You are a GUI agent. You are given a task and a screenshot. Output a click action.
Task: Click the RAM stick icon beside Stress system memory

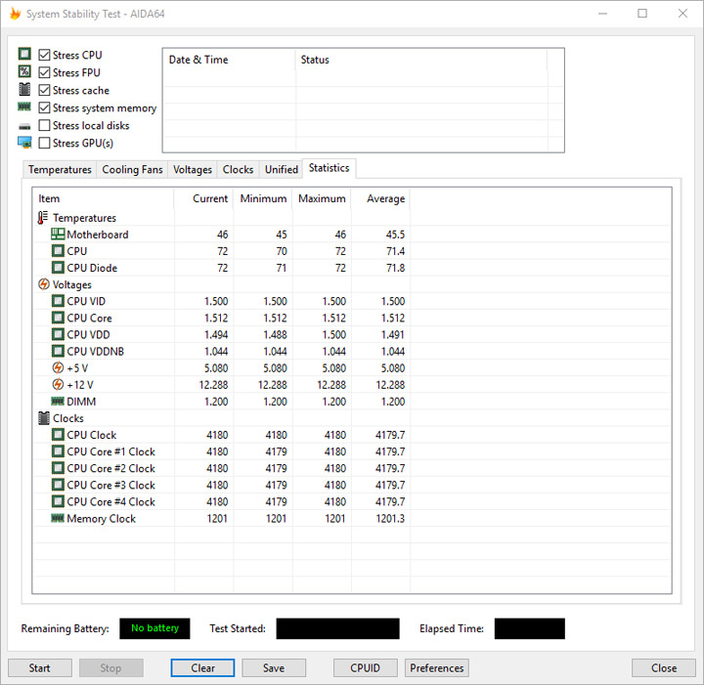24,107
